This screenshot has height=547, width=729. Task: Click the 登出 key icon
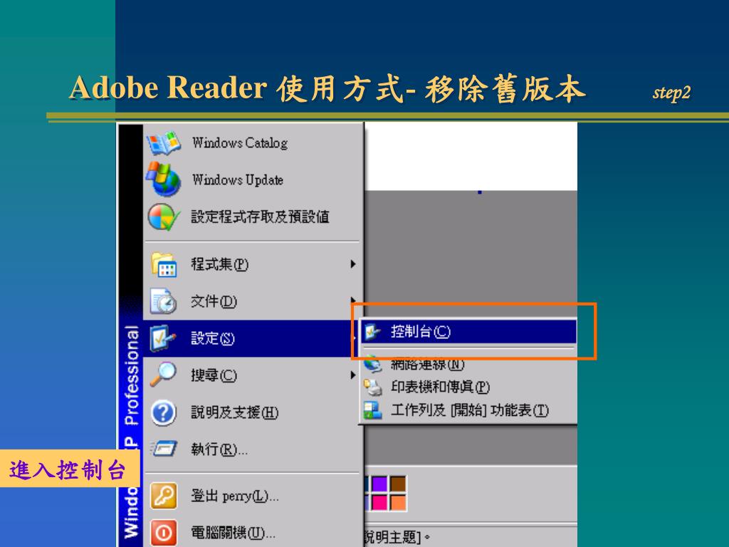coord(164,496)
